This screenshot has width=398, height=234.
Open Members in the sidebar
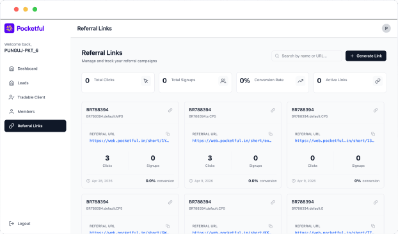[x=35, y=111]
